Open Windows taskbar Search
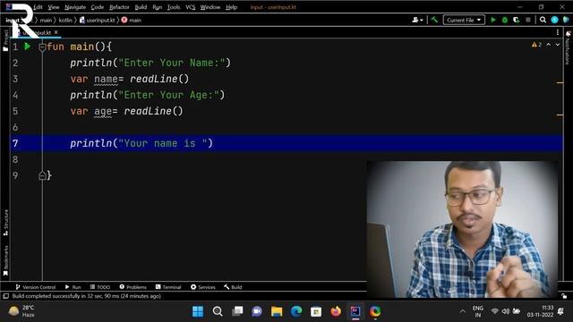Screen dimensions: 573x322 (218, 311)
